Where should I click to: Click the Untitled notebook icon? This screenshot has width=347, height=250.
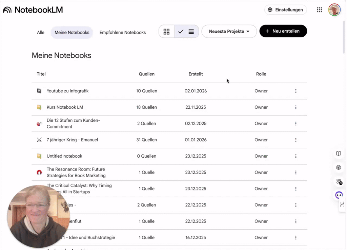click(x=39, y=156)
